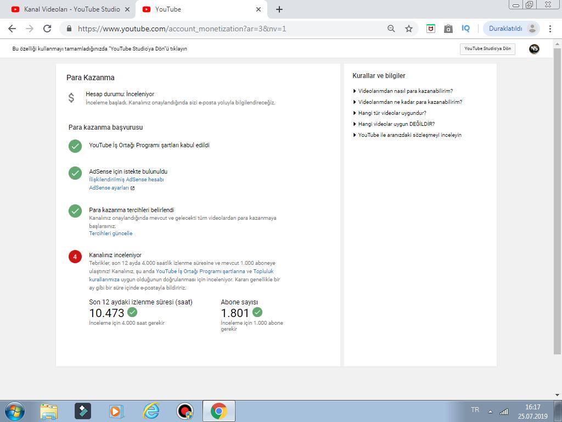Click the shopping bag extension icon

coord(448,29)
